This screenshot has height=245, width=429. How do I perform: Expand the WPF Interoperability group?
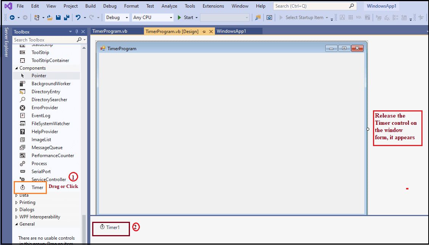pyautogui.click(x=16, y=217)
